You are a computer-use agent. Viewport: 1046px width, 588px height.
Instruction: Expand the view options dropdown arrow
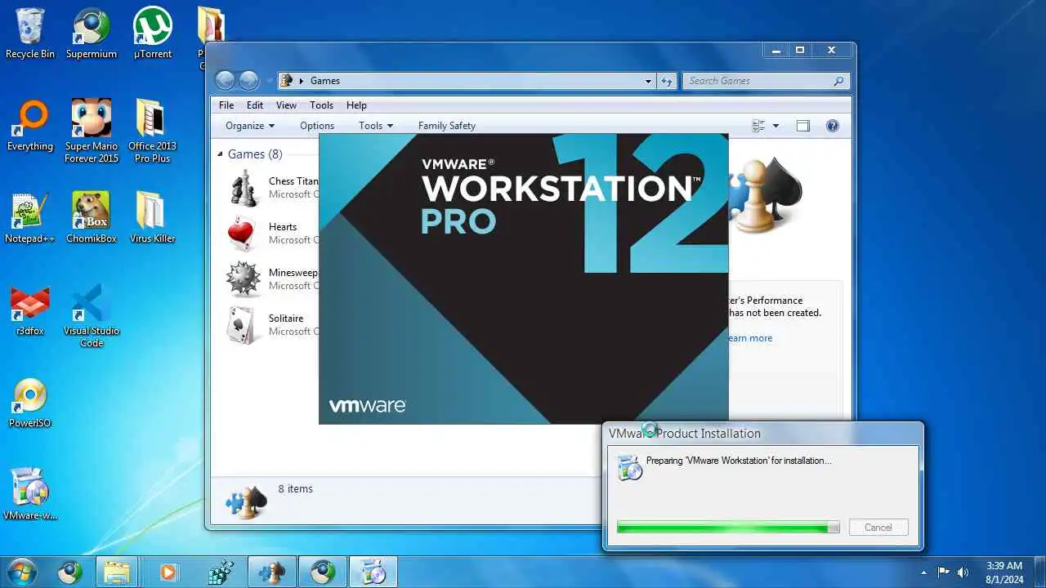coord(776,126)
